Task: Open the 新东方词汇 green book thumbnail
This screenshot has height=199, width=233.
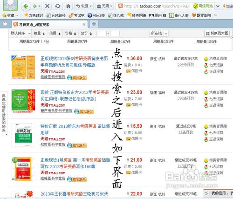Action: pyautogui.click(x=23, y=101)
